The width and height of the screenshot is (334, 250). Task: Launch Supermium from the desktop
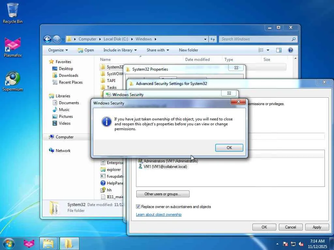pos(13,81)
